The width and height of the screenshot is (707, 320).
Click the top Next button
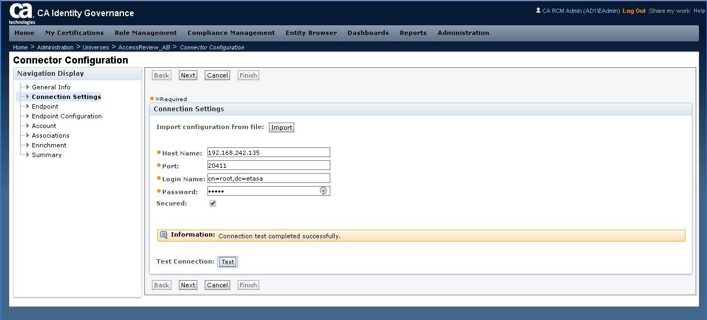coord(188,75)
